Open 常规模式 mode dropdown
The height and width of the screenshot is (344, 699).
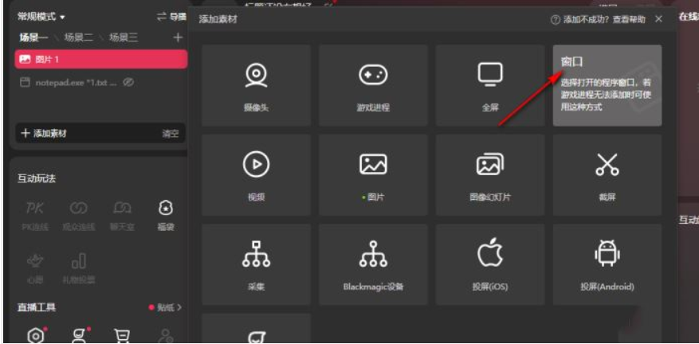(41, 17)
